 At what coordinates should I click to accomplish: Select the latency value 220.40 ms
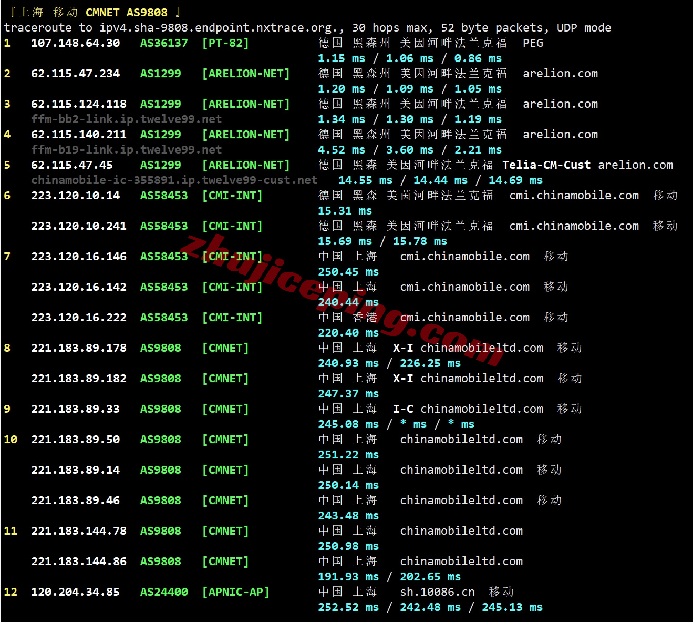tap(348, 333)
